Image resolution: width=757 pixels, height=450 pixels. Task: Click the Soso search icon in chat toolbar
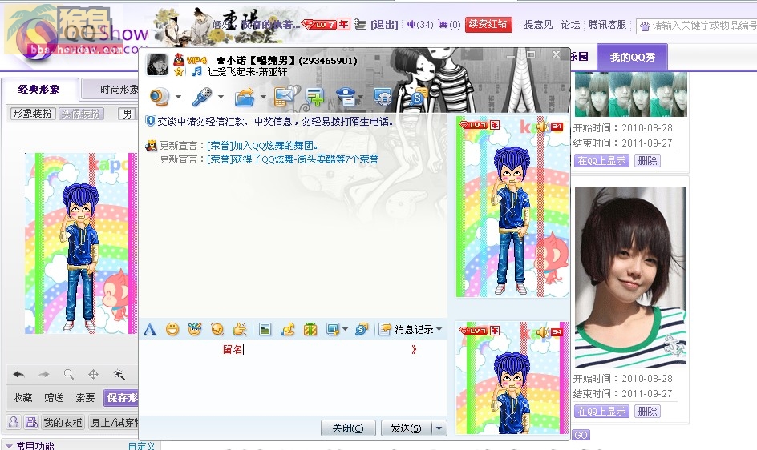(362, 329)
